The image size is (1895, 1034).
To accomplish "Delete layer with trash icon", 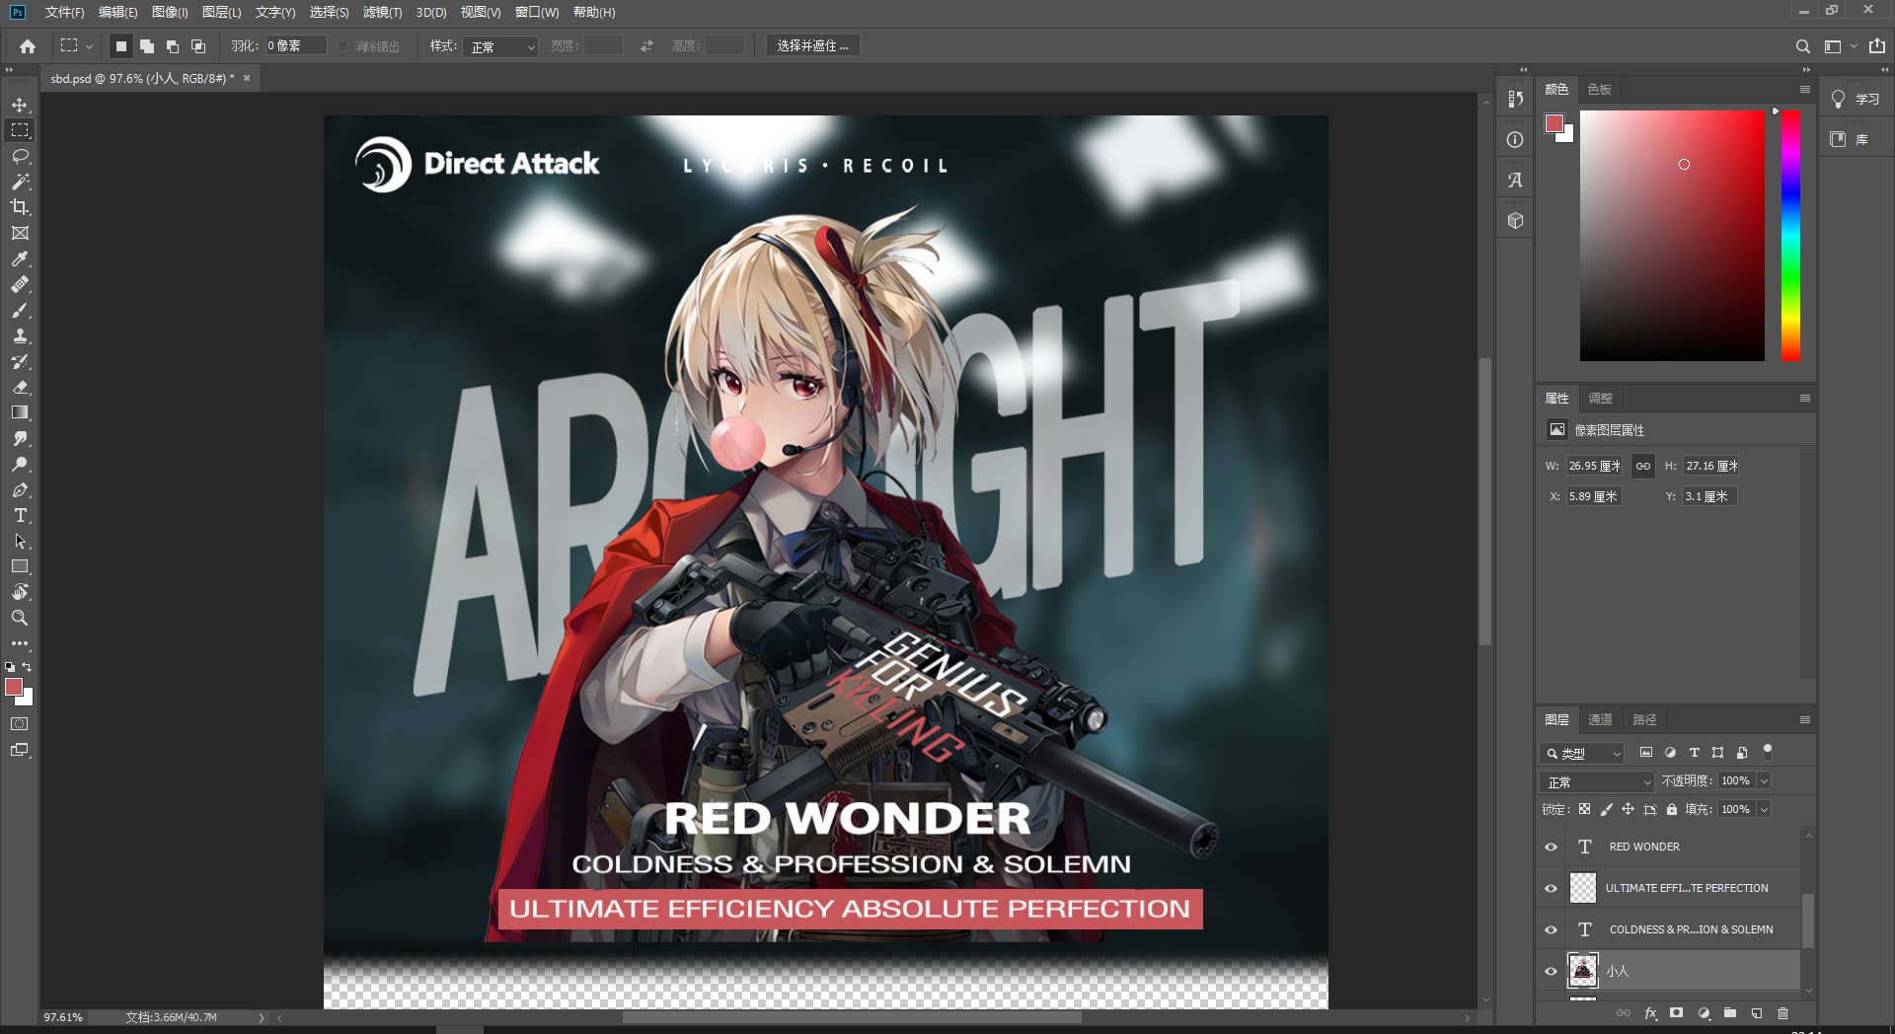I will (x=1782, y=1013).
